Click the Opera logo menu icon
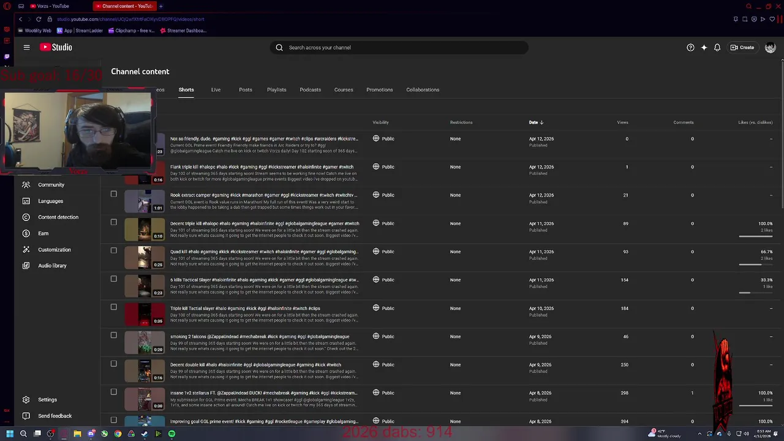Viewport: 784px width, 441px height. [x=7, y=6]
